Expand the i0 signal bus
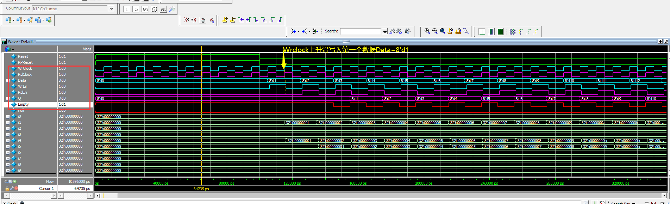This screenshot has width=670, height=204. (x=8, y=117)
